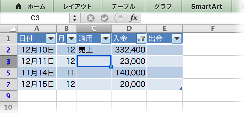Click the 売上 cell

[x=94, y=50]
